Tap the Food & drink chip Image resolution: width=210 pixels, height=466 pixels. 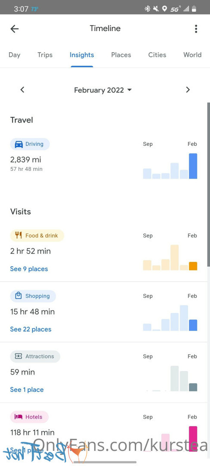pos(37,236)
